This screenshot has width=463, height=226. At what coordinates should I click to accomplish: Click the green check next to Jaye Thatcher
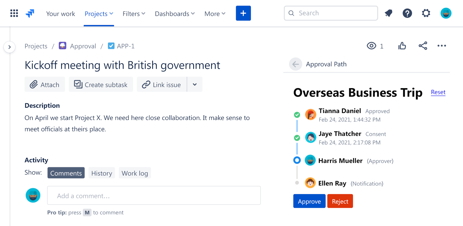coord(297,138)
